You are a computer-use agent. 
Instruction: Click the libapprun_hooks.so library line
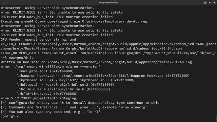click(x=103, y=76)
